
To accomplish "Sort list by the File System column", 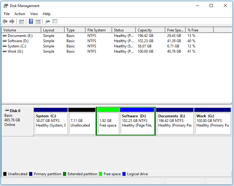I will click(x=96, y=30).
